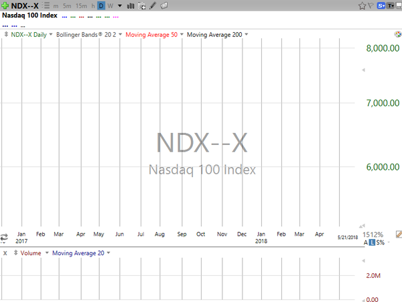Screen dimensions: 402x302
Task: Open the layout window icon at top right
Action: click(x=399, y=5)
